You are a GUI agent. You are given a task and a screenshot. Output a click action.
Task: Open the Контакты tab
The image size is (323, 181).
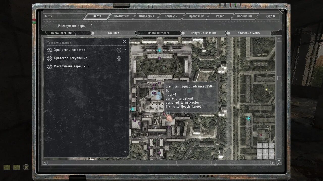(x=171, y=16)
